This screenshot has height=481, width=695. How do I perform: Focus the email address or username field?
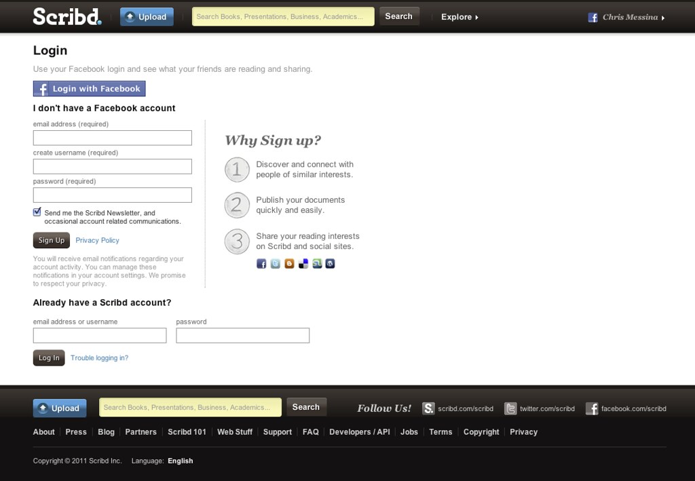click(100, 335)
